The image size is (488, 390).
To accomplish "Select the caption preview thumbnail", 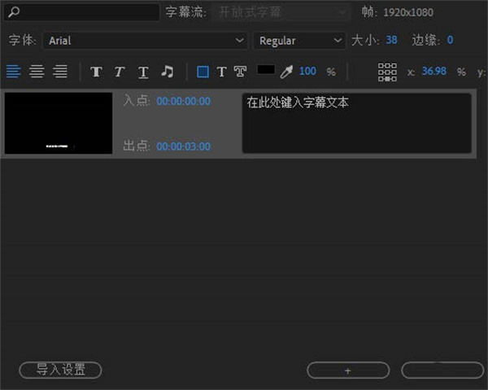I will [x=59, y=123].
